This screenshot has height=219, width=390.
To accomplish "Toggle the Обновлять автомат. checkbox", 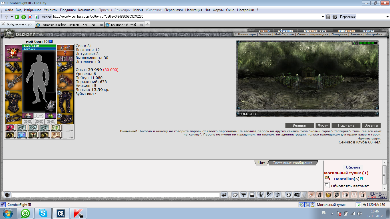I will [x=327, y=186].
